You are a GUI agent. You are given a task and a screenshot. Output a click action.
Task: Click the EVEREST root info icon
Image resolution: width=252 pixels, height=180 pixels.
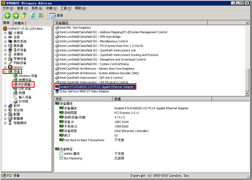5,29
